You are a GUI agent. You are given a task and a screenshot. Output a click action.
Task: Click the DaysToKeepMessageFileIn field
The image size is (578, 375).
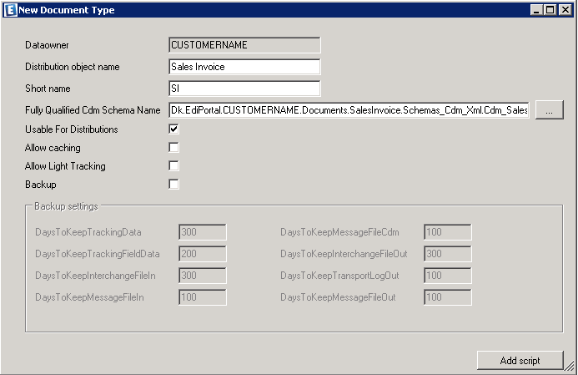click(202, 296)
